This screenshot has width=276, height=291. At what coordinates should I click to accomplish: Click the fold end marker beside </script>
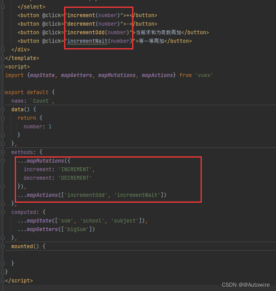coord(3,280)
